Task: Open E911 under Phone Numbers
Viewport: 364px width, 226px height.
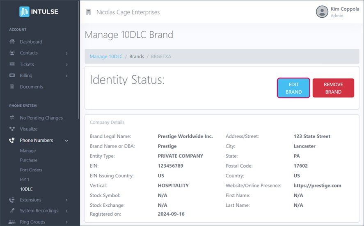Action: 24,180
